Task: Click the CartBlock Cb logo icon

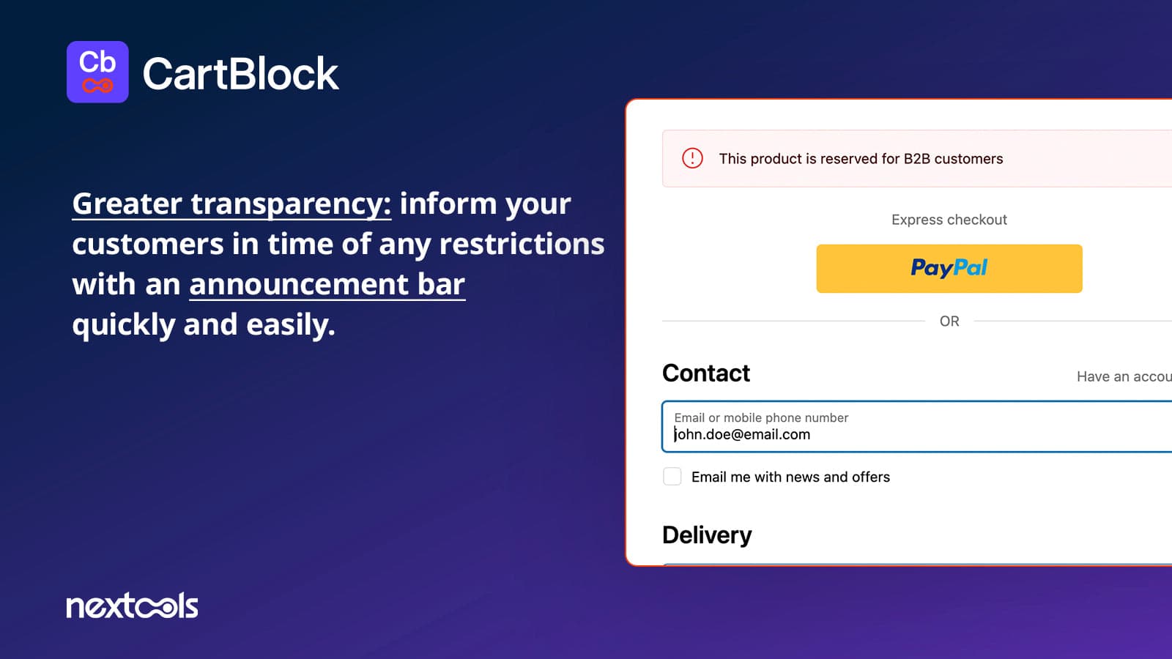Action: pyautogui.click(x=97, y=72)
